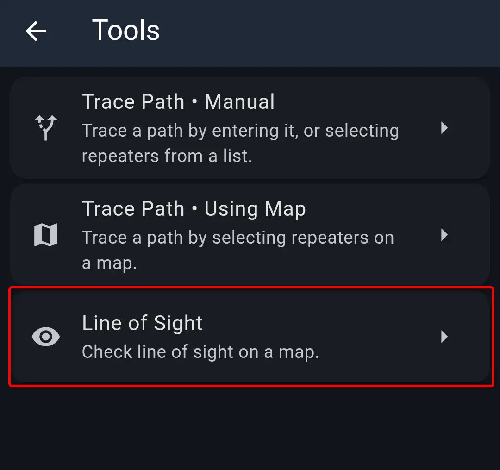The height and width of the screenshot is (470, 500).
Task: Expand the Trace Path Using Map chevron
Action: (x=444, y=235)
